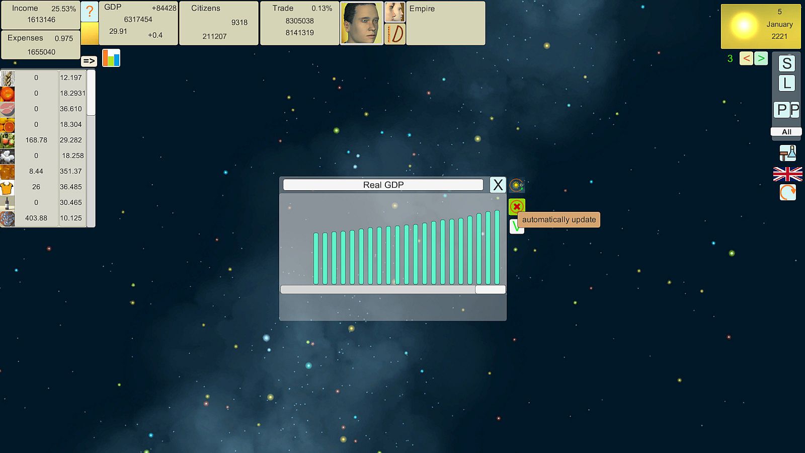The image size is (805, 453).
Task: Expand the resource panel with => arrow
Action: coord(89,61)
